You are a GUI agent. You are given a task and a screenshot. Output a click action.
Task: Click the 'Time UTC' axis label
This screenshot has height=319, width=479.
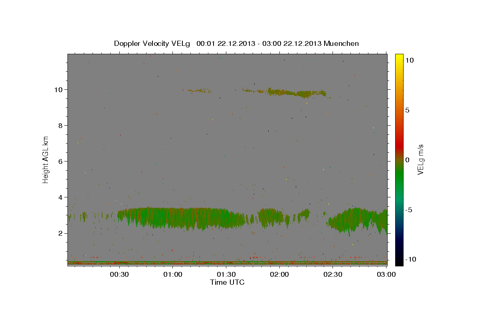tap(227, 282)
